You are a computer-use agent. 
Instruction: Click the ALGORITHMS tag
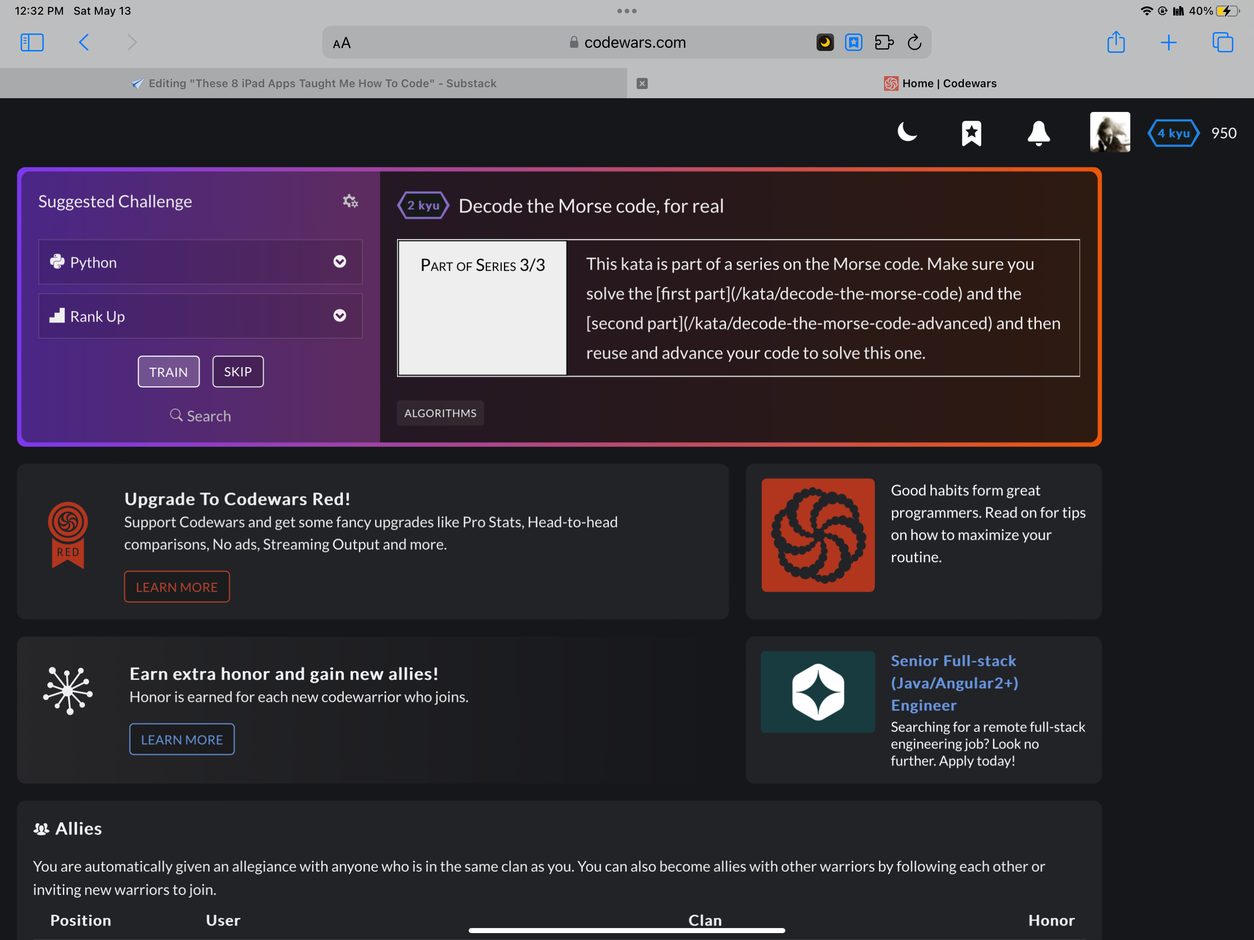[440, 413]
